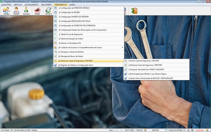The height and width of the screenshot is (132, 211).
Task: Click the Placas vehicle plates icon
Action: pos(37,11)
